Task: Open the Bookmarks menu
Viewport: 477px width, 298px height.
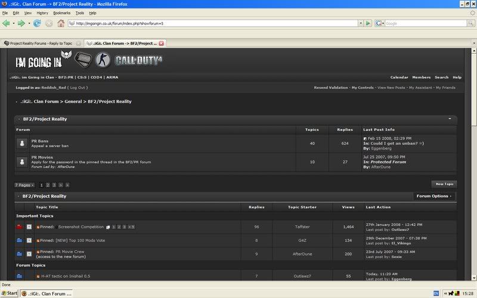Action: pos(61,13)
